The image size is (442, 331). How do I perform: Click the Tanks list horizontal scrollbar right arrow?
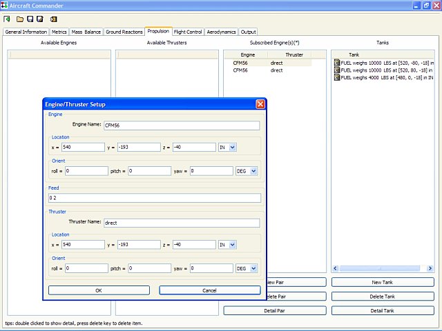click(x=430, y=268)
